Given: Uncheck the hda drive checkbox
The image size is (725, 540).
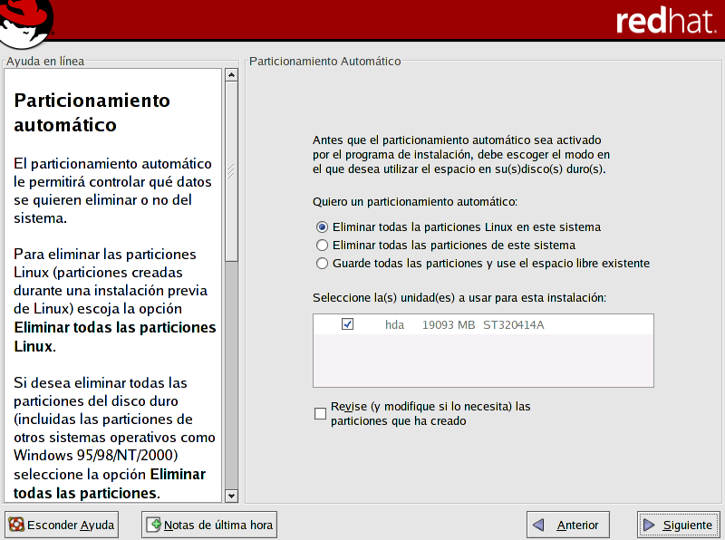Looking at the screenshot, I should click(x=348, y=324).
